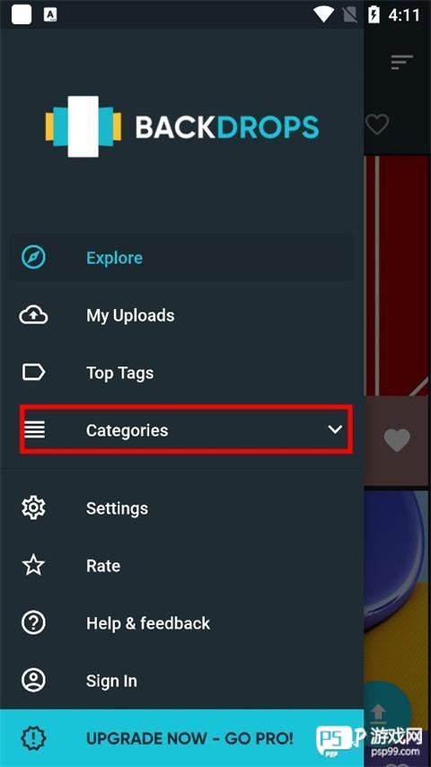Open Top Tags menu entry
Viewport: 431px width, 767px height.
182,373
